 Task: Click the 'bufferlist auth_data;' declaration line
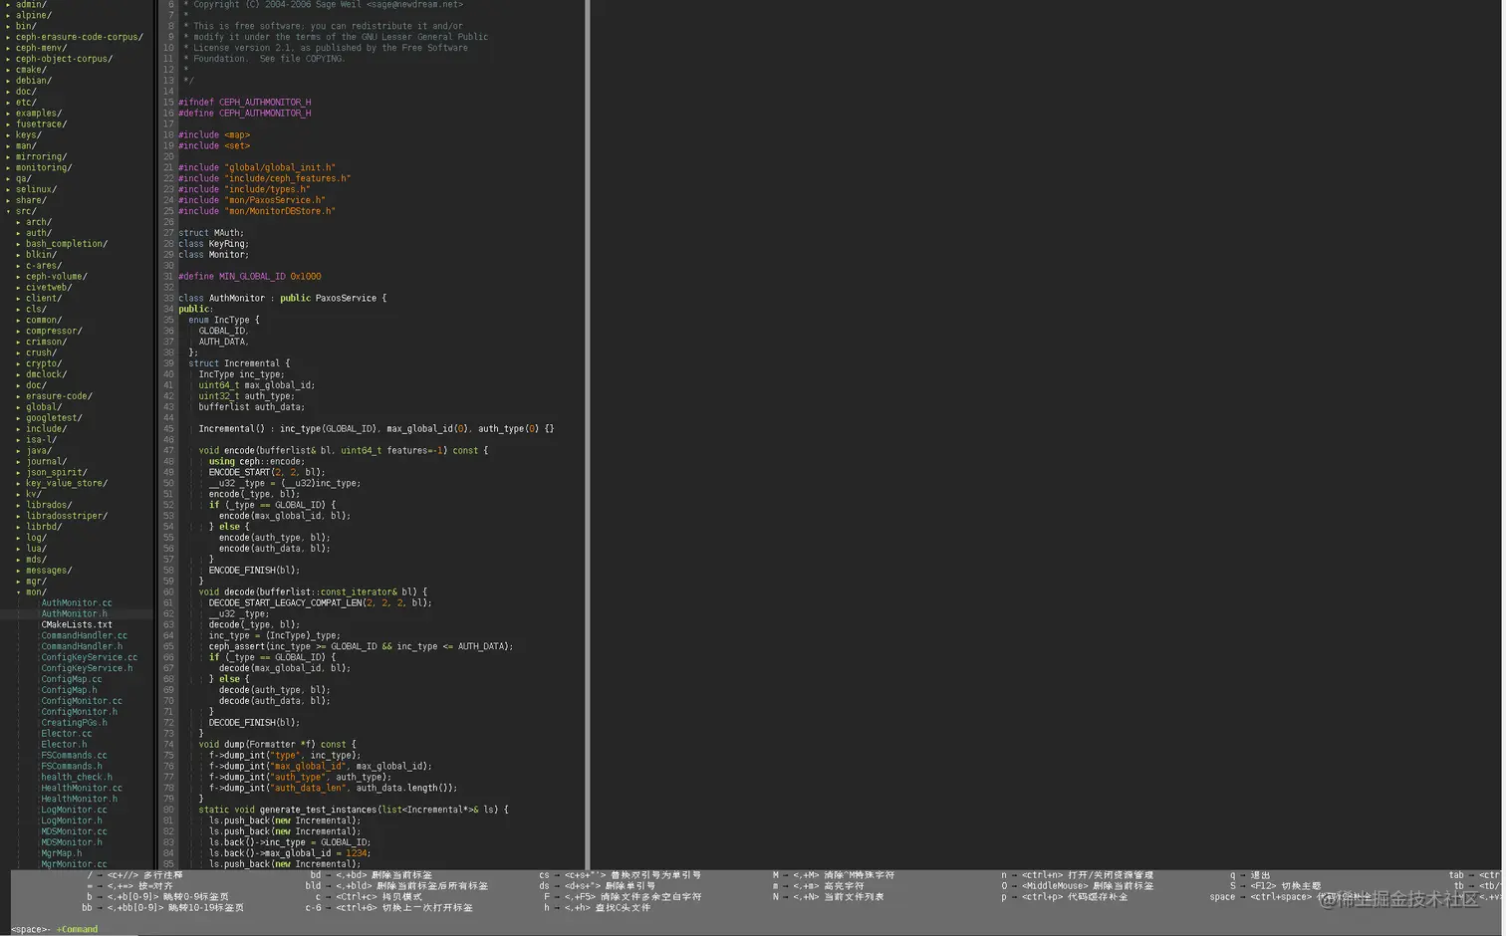click(x=252, y=407)
